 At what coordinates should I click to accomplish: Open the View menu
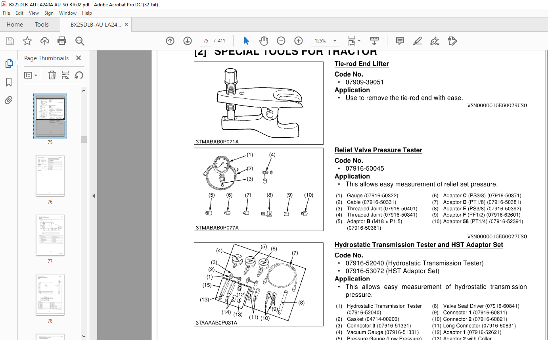34,13
